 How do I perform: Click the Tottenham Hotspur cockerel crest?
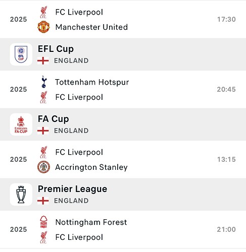[44, 82]
